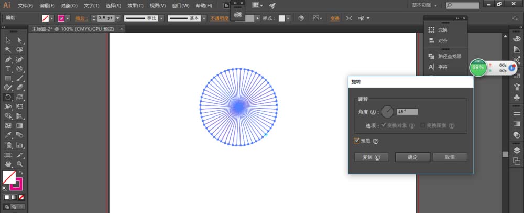Open the 基本功能 workspace switcher dropdown

424,5
